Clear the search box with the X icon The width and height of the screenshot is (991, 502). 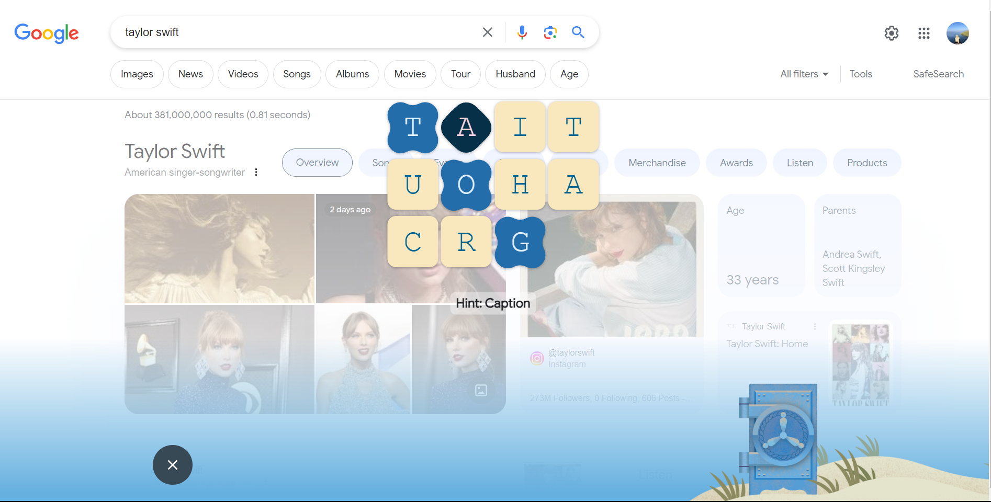click(x=487, y=32)
